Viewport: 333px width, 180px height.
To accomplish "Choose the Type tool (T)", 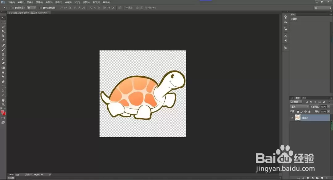I will point(3,86).
